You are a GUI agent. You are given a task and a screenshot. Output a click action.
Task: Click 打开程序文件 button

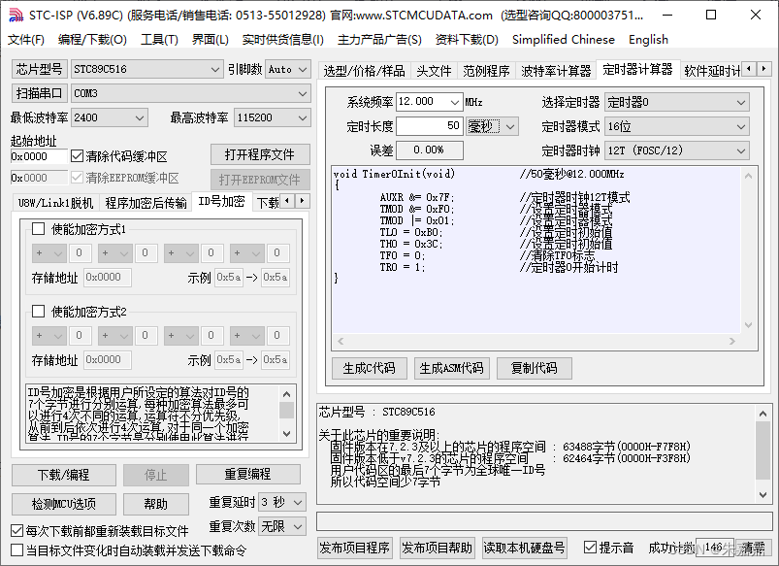tap(260, 154)
